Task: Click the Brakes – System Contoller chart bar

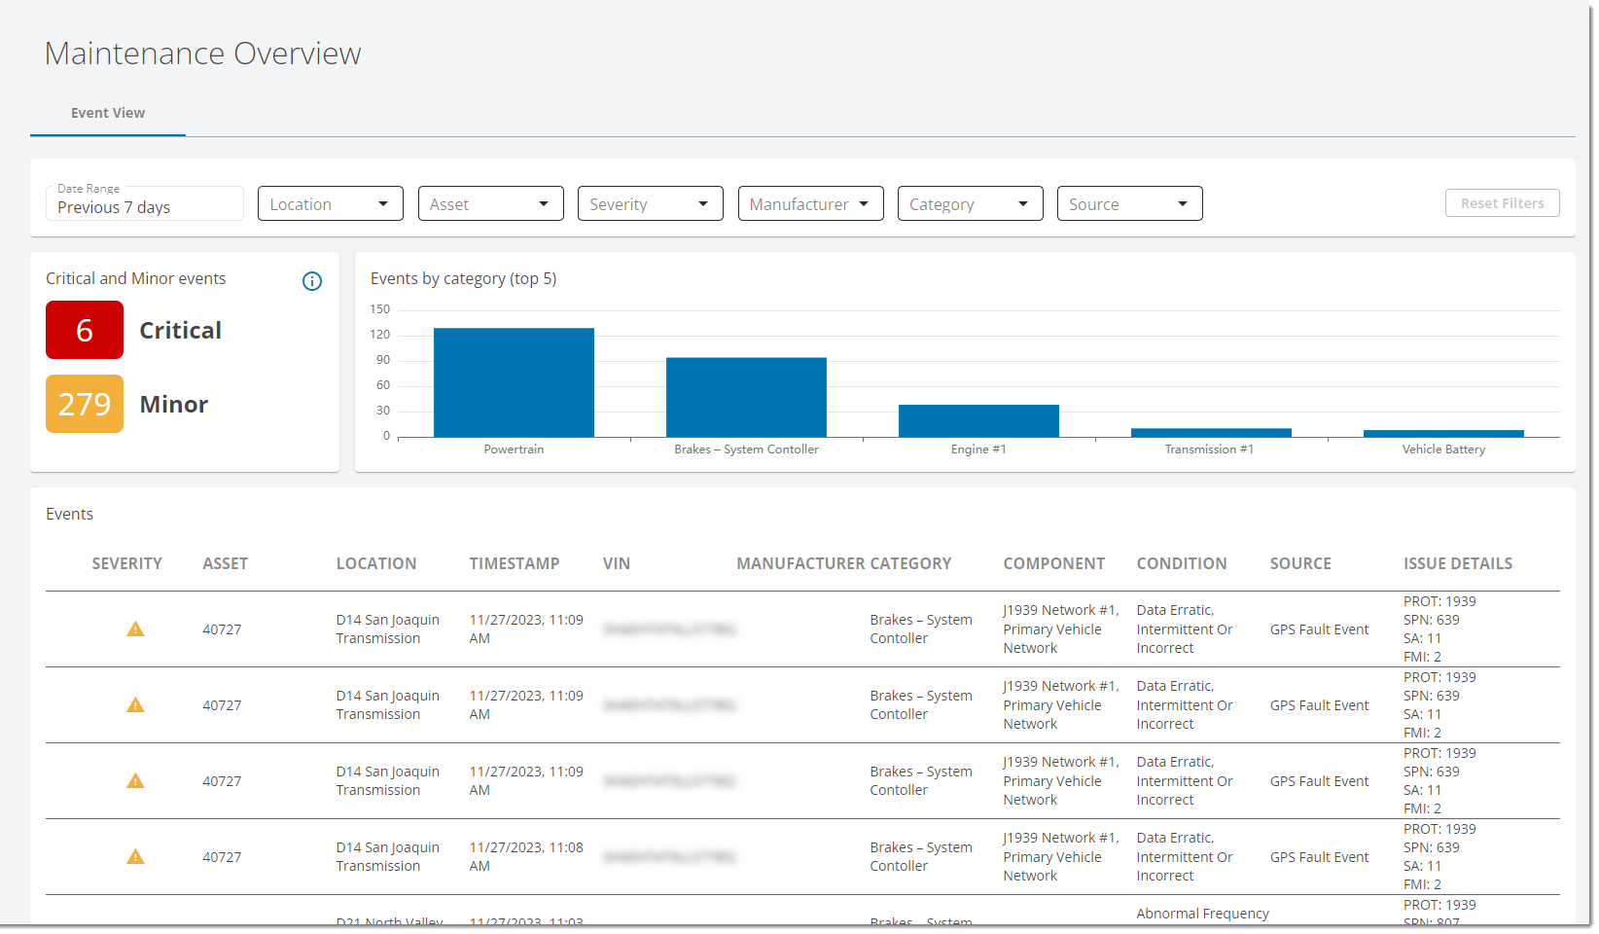Action: 746,398
